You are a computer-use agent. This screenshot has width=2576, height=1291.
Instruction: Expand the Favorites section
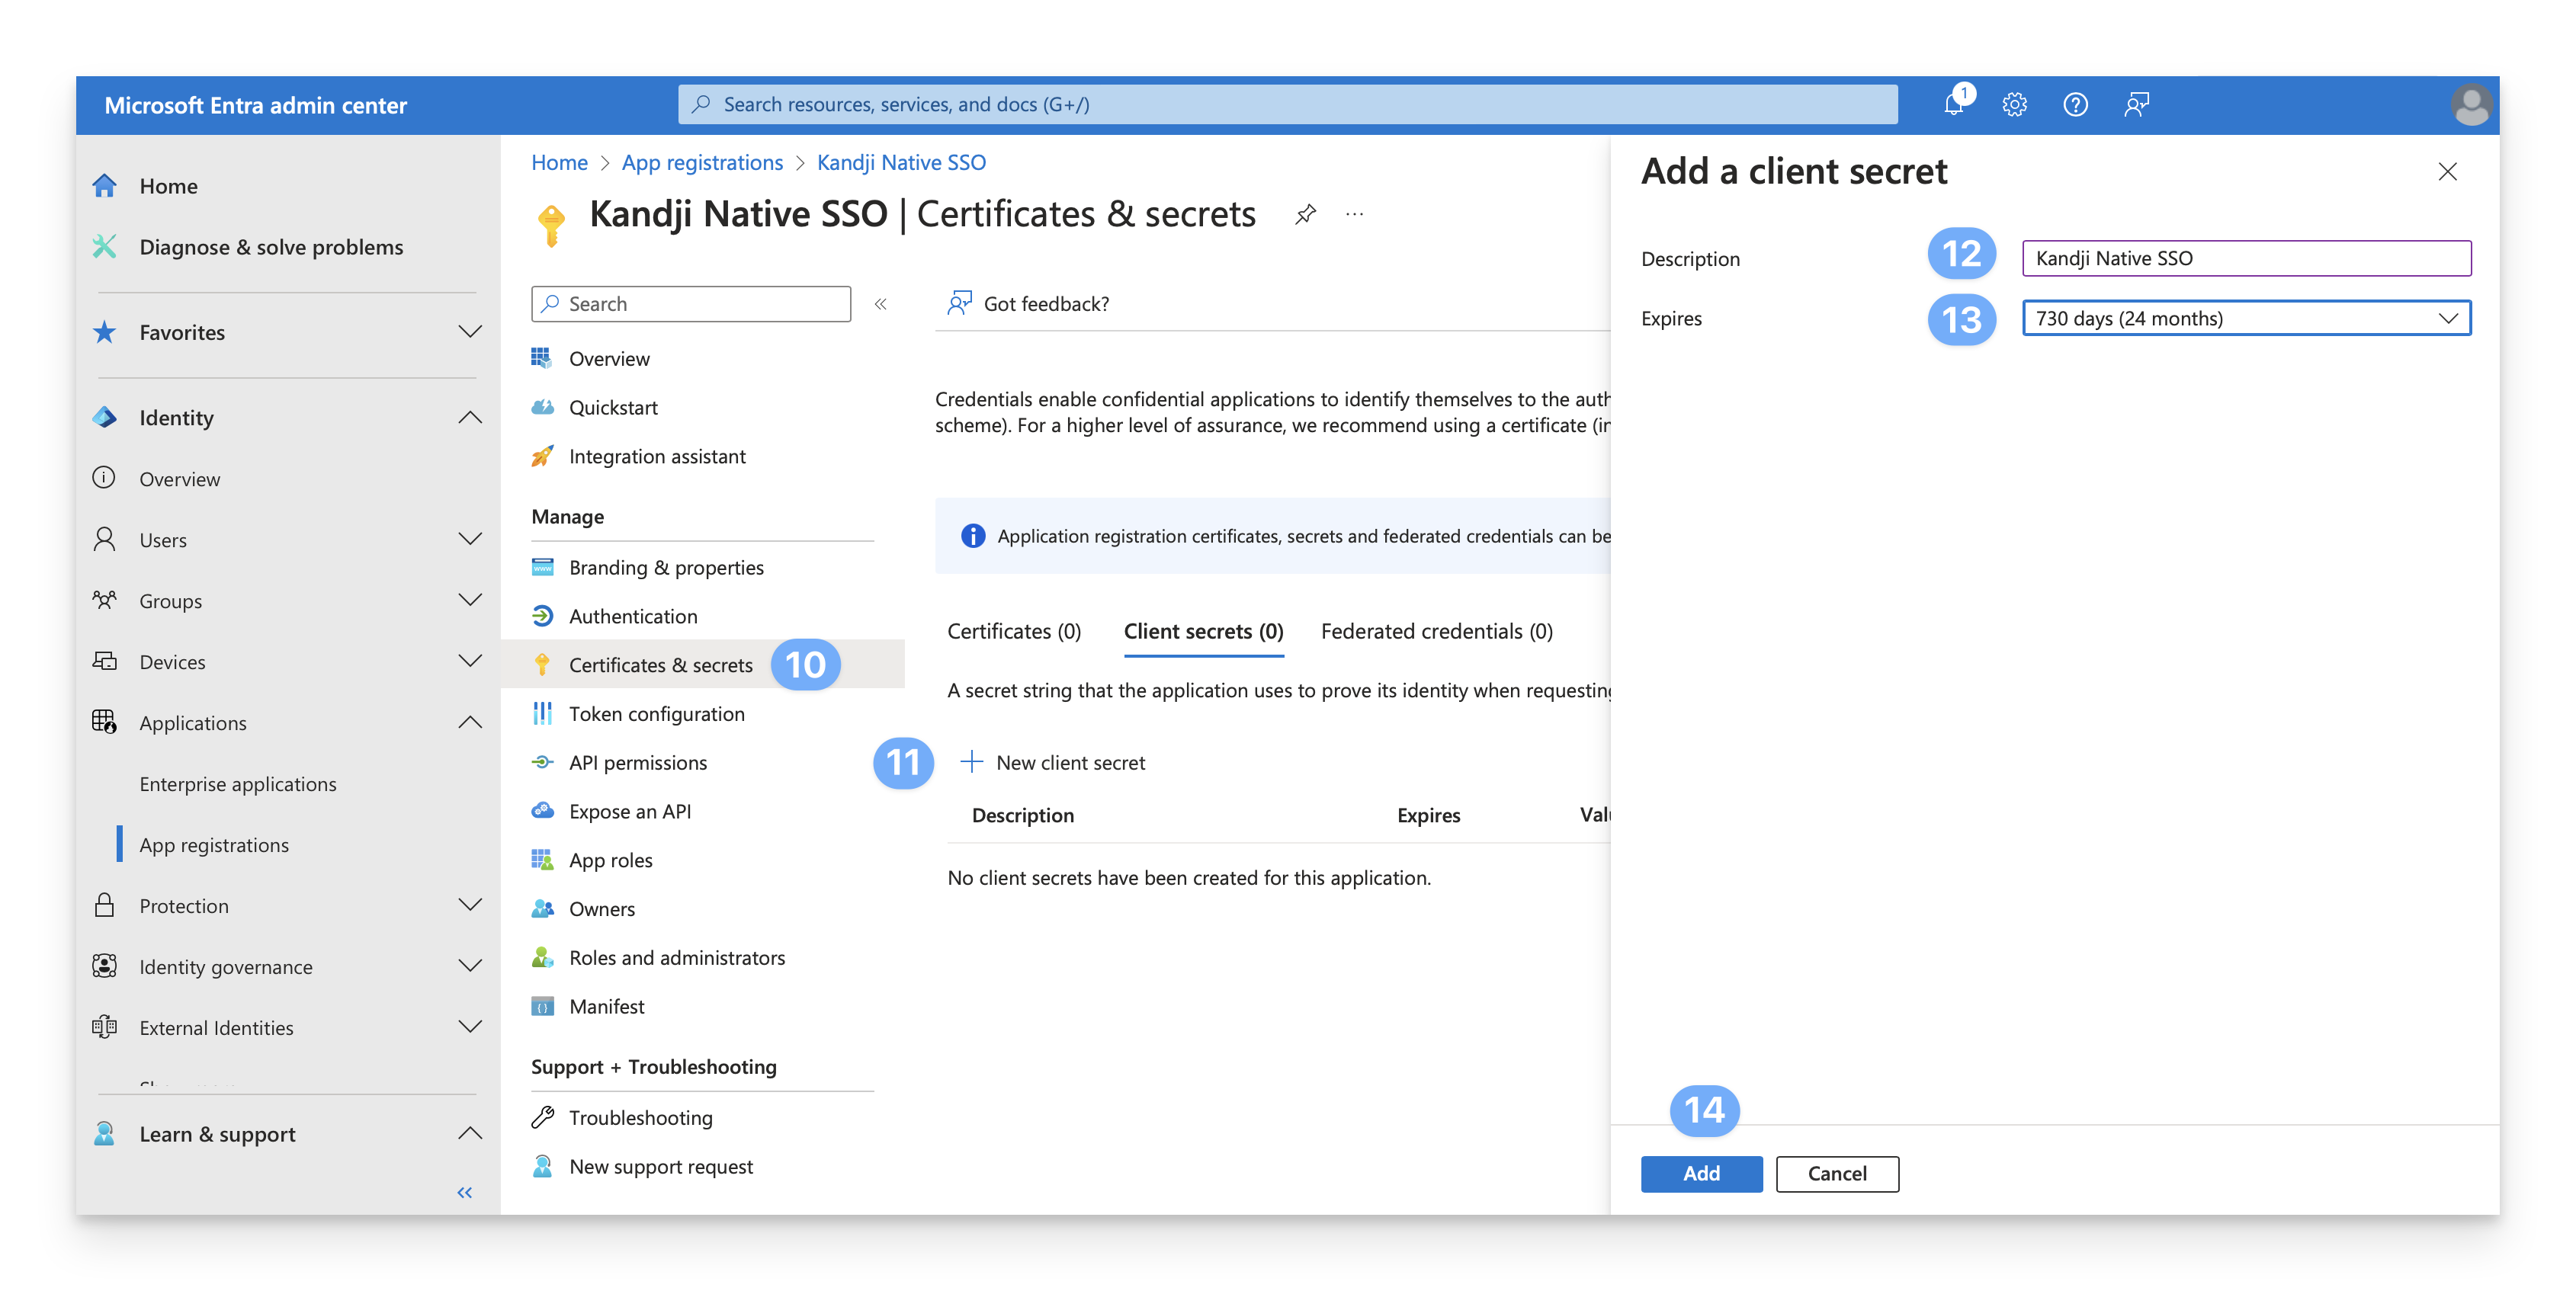pos(470,332)
